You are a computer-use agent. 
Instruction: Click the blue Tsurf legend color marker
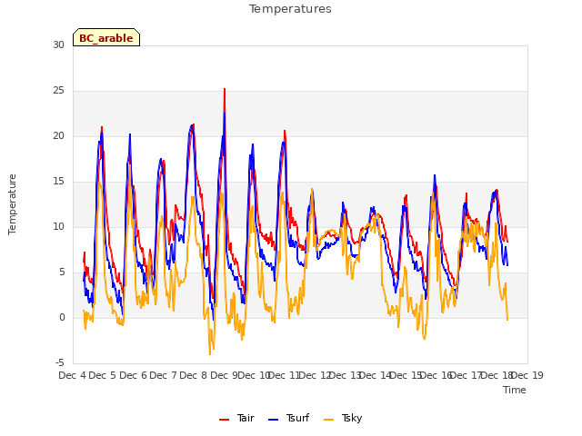273,420
